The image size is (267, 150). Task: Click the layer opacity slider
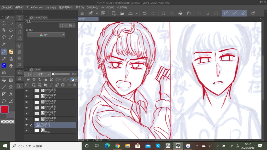(x=61, y=74)
